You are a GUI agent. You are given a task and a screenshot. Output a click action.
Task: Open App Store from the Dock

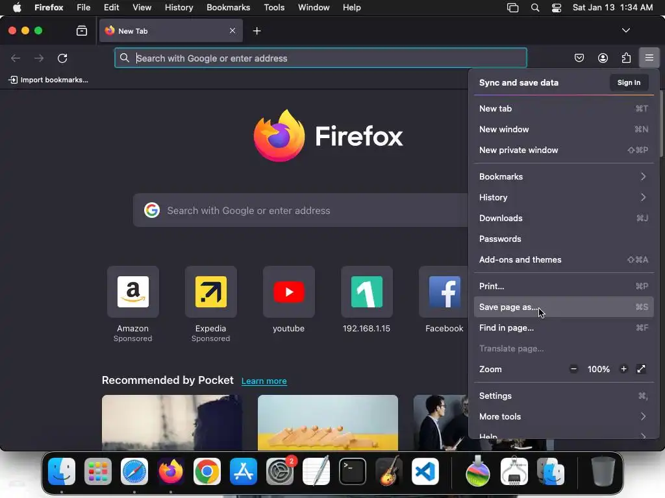click(x=244, y=471)
